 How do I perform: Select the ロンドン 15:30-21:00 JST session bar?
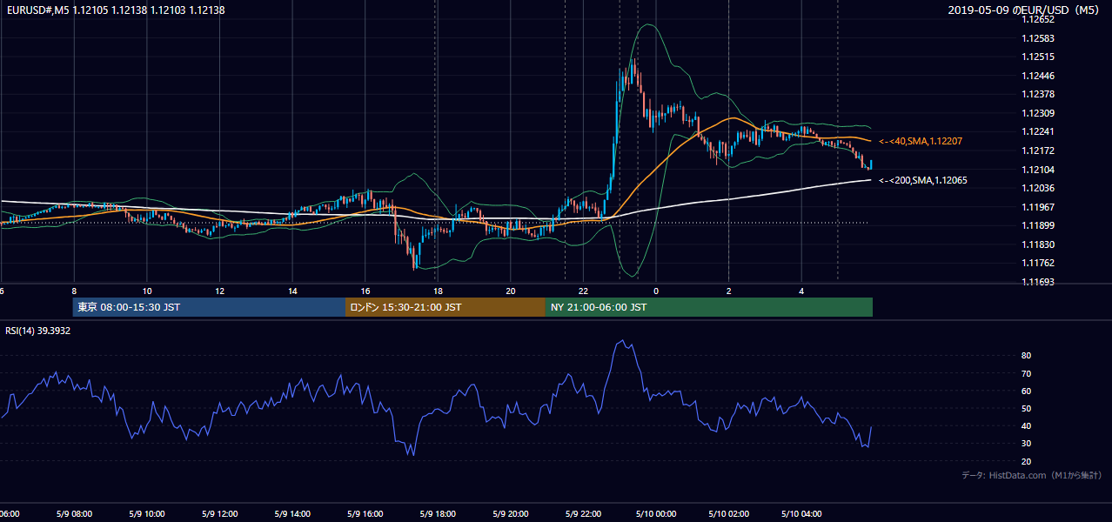point(445,307)
